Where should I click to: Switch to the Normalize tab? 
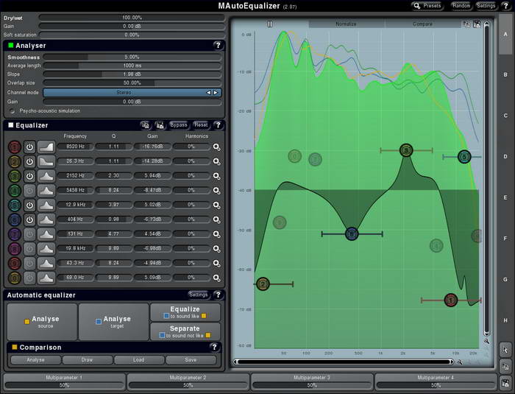tap(346, 24)
